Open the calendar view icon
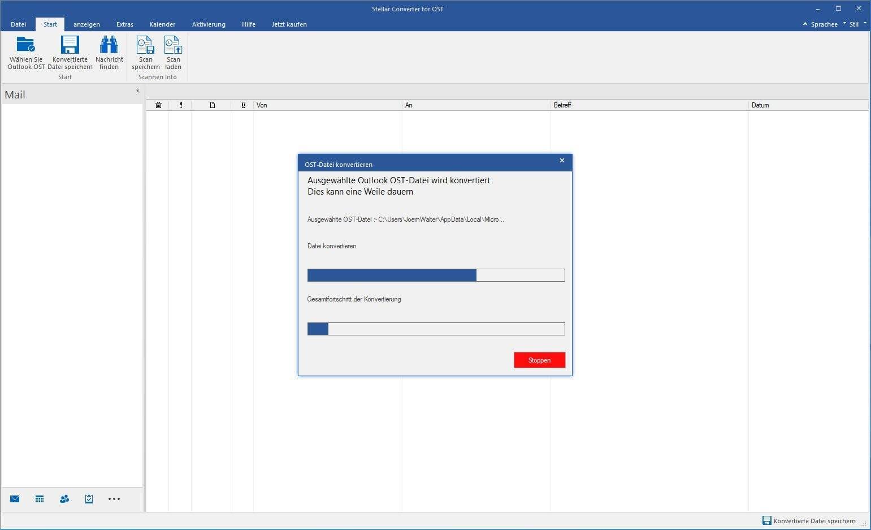This screenshot has width=871, height=530. click(40, 499)
